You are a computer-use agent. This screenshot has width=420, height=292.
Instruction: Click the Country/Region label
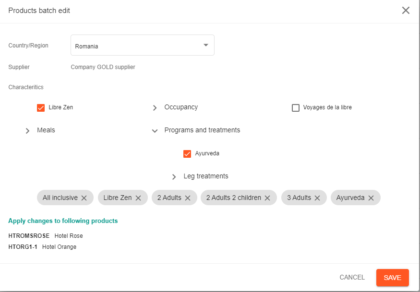click(28, 46)
